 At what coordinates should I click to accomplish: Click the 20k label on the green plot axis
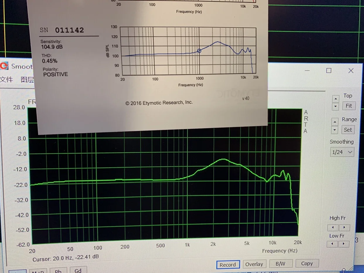pos(298,242)
